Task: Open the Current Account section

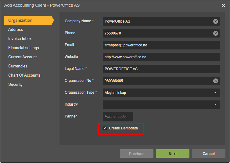Action: (x=22, y=57)
